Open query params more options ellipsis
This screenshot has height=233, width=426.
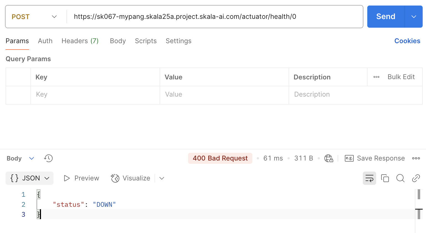(x=376, y=77)
